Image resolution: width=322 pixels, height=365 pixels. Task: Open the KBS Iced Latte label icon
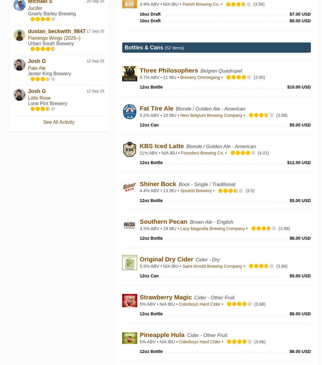(x=130, y=149)
